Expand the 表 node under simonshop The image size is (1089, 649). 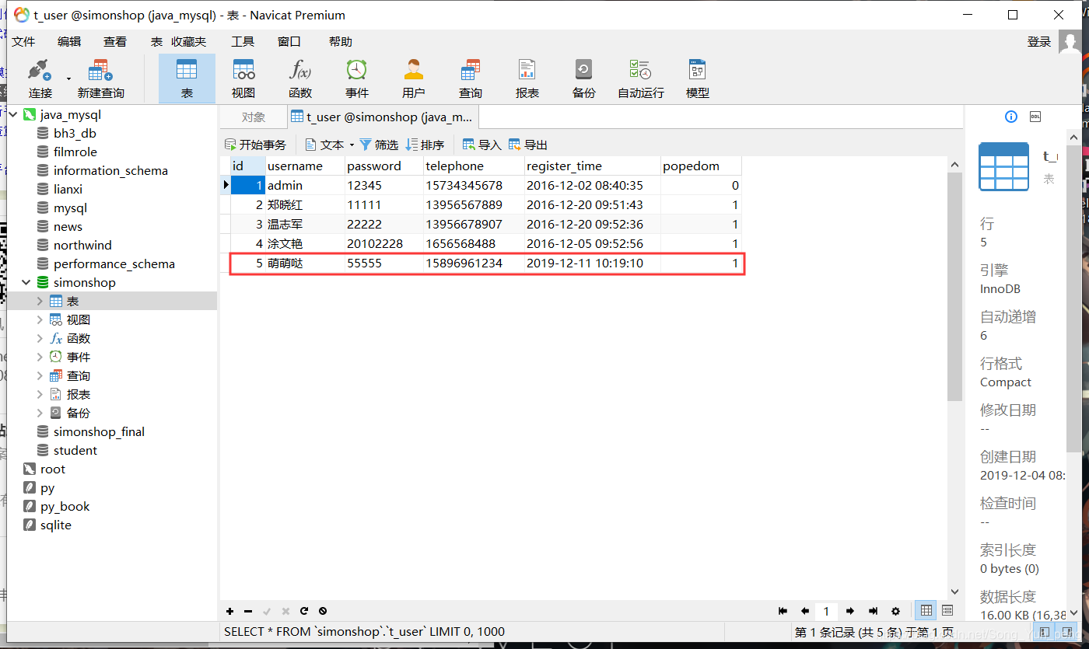pyautogui.click(x=40, y=302)
